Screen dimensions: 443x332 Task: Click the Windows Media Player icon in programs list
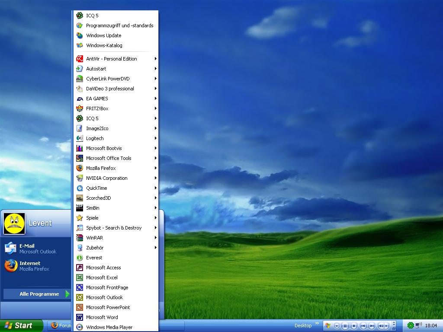pyautogui.click(x=80, y=327)
